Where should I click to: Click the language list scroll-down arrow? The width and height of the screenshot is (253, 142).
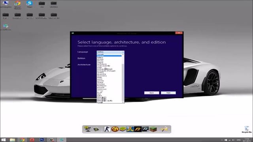[123, 102]
